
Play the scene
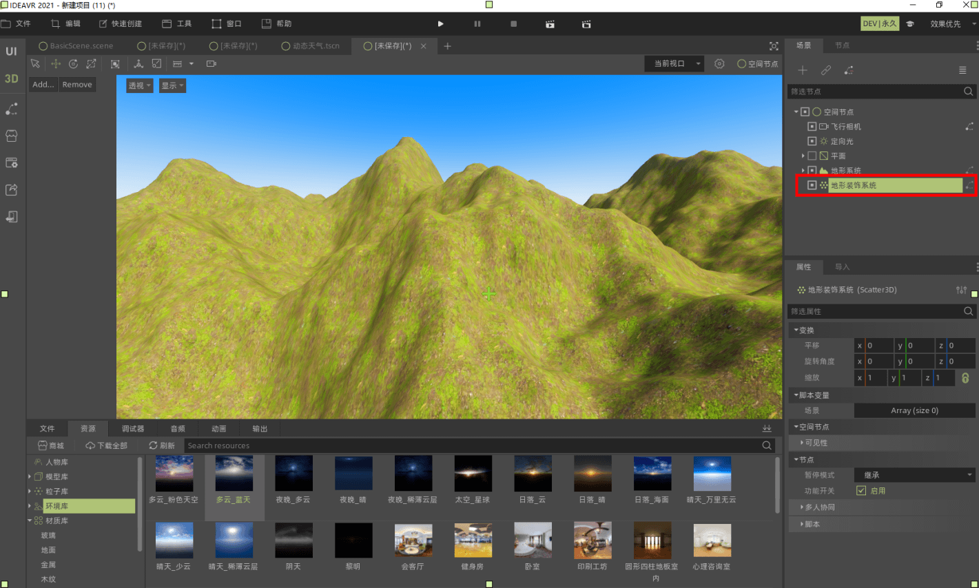(441, 23)
